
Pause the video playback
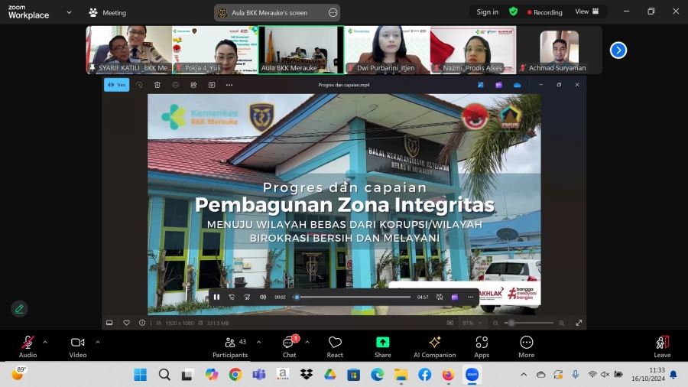216,297
